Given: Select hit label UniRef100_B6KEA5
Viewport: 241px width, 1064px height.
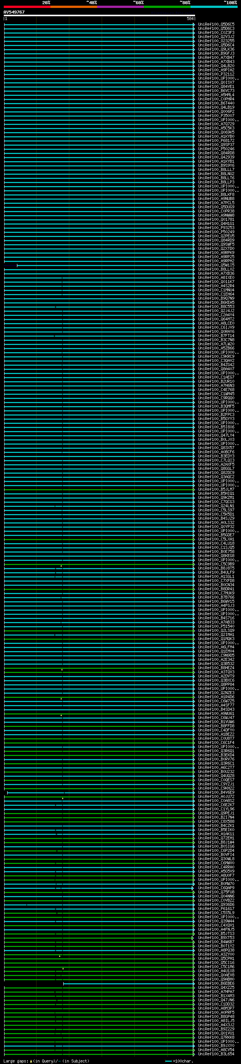Looking at the screenshot, I should (x=216, y=303).
